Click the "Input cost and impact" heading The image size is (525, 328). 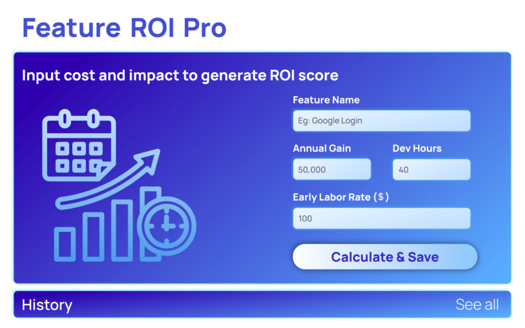(x=180, y=76)
